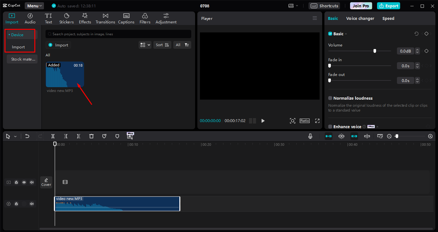
Task: Open the Audio panel tab
Action: pyautogui.click(x=30, y=18)
